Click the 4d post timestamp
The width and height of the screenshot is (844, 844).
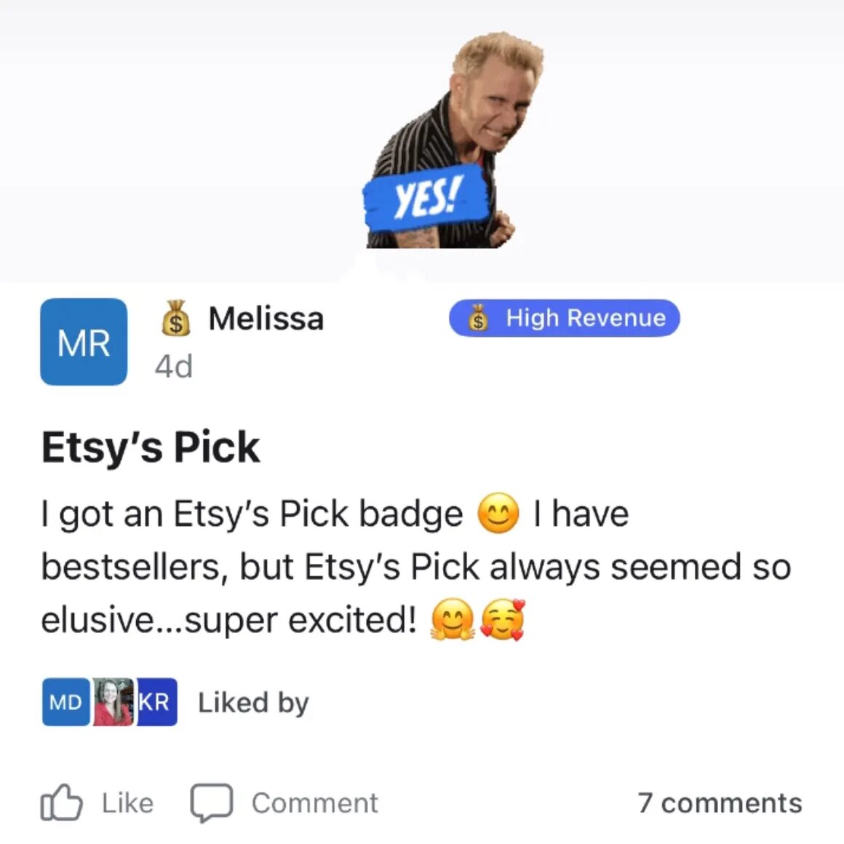[173, 367]
